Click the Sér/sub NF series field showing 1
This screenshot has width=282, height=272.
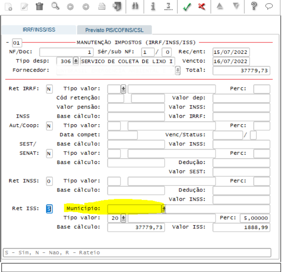point(148,52)
